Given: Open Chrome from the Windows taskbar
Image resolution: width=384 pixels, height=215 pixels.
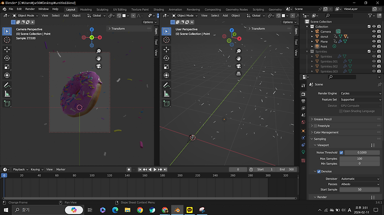Looking at the screenshot, I should (x=140, y=210).
